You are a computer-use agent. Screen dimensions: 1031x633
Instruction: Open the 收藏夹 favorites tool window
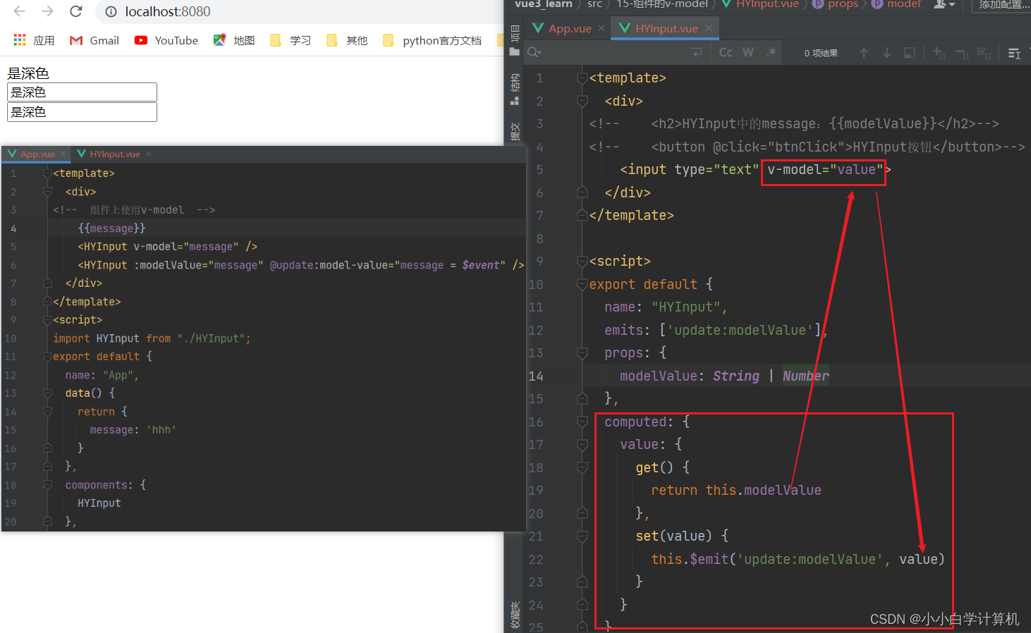[x=515, y=615]
